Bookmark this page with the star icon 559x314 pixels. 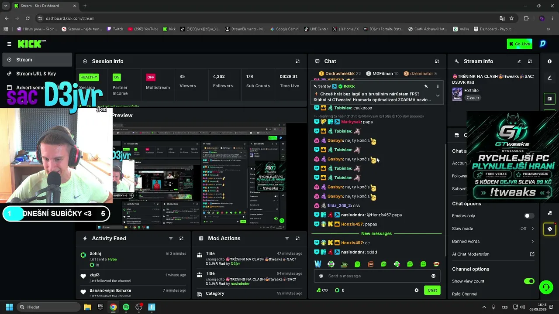511,18
